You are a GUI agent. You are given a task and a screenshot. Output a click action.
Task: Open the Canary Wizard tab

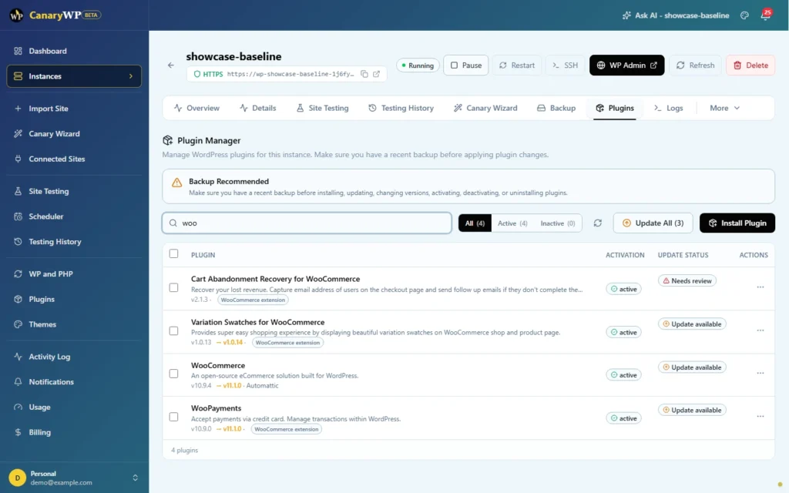[x=485, y=108]
